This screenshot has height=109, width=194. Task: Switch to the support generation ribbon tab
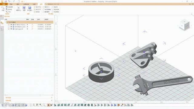point(26,4)
